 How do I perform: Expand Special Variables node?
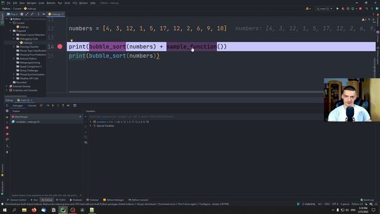click(91, 126)
